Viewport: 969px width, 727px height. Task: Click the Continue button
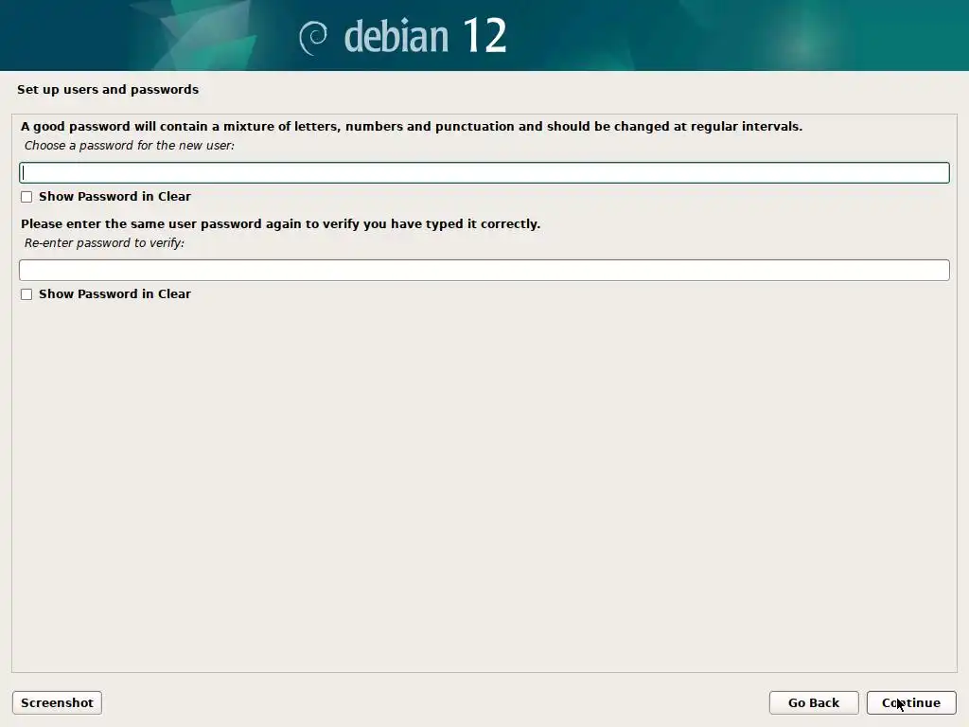pos(911,703)
